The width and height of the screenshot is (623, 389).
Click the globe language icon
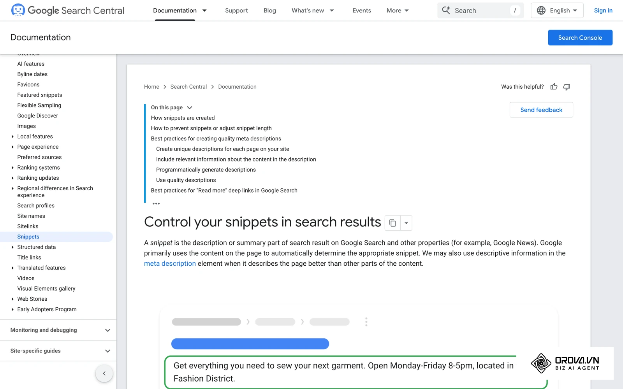(541, 11)
